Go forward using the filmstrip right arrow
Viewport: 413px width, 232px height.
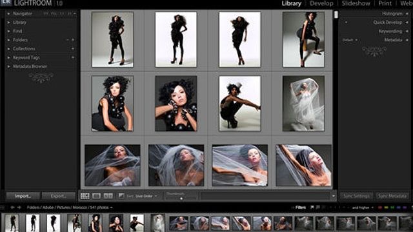point(19,208)
